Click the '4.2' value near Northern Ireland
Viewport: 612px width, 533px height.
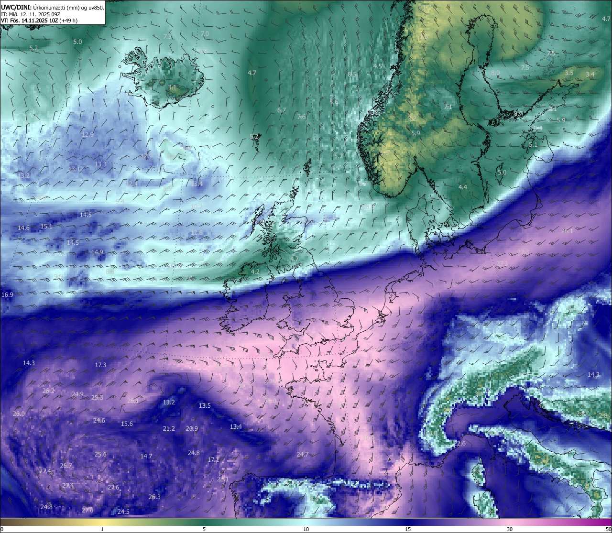(x=255, y=272)
